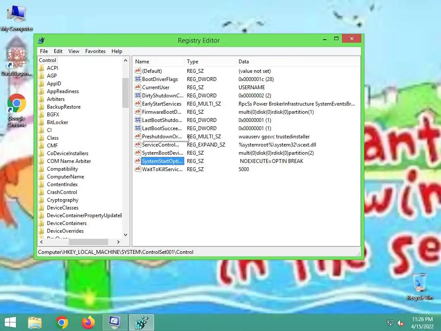Open the Favorites menu
Viewport: 441px width, 331px height.
[95, 51]
